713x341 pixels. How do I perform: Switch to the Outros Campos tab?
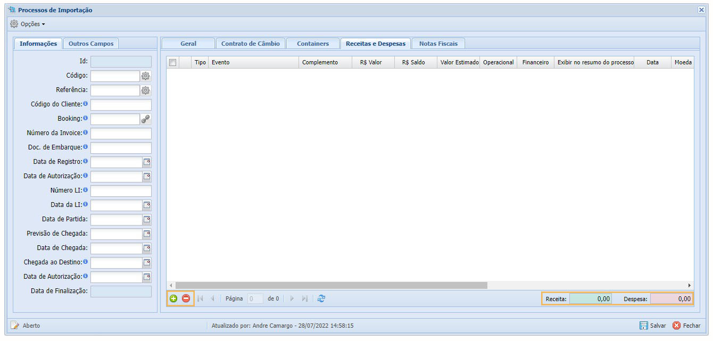tap(91, 44)
